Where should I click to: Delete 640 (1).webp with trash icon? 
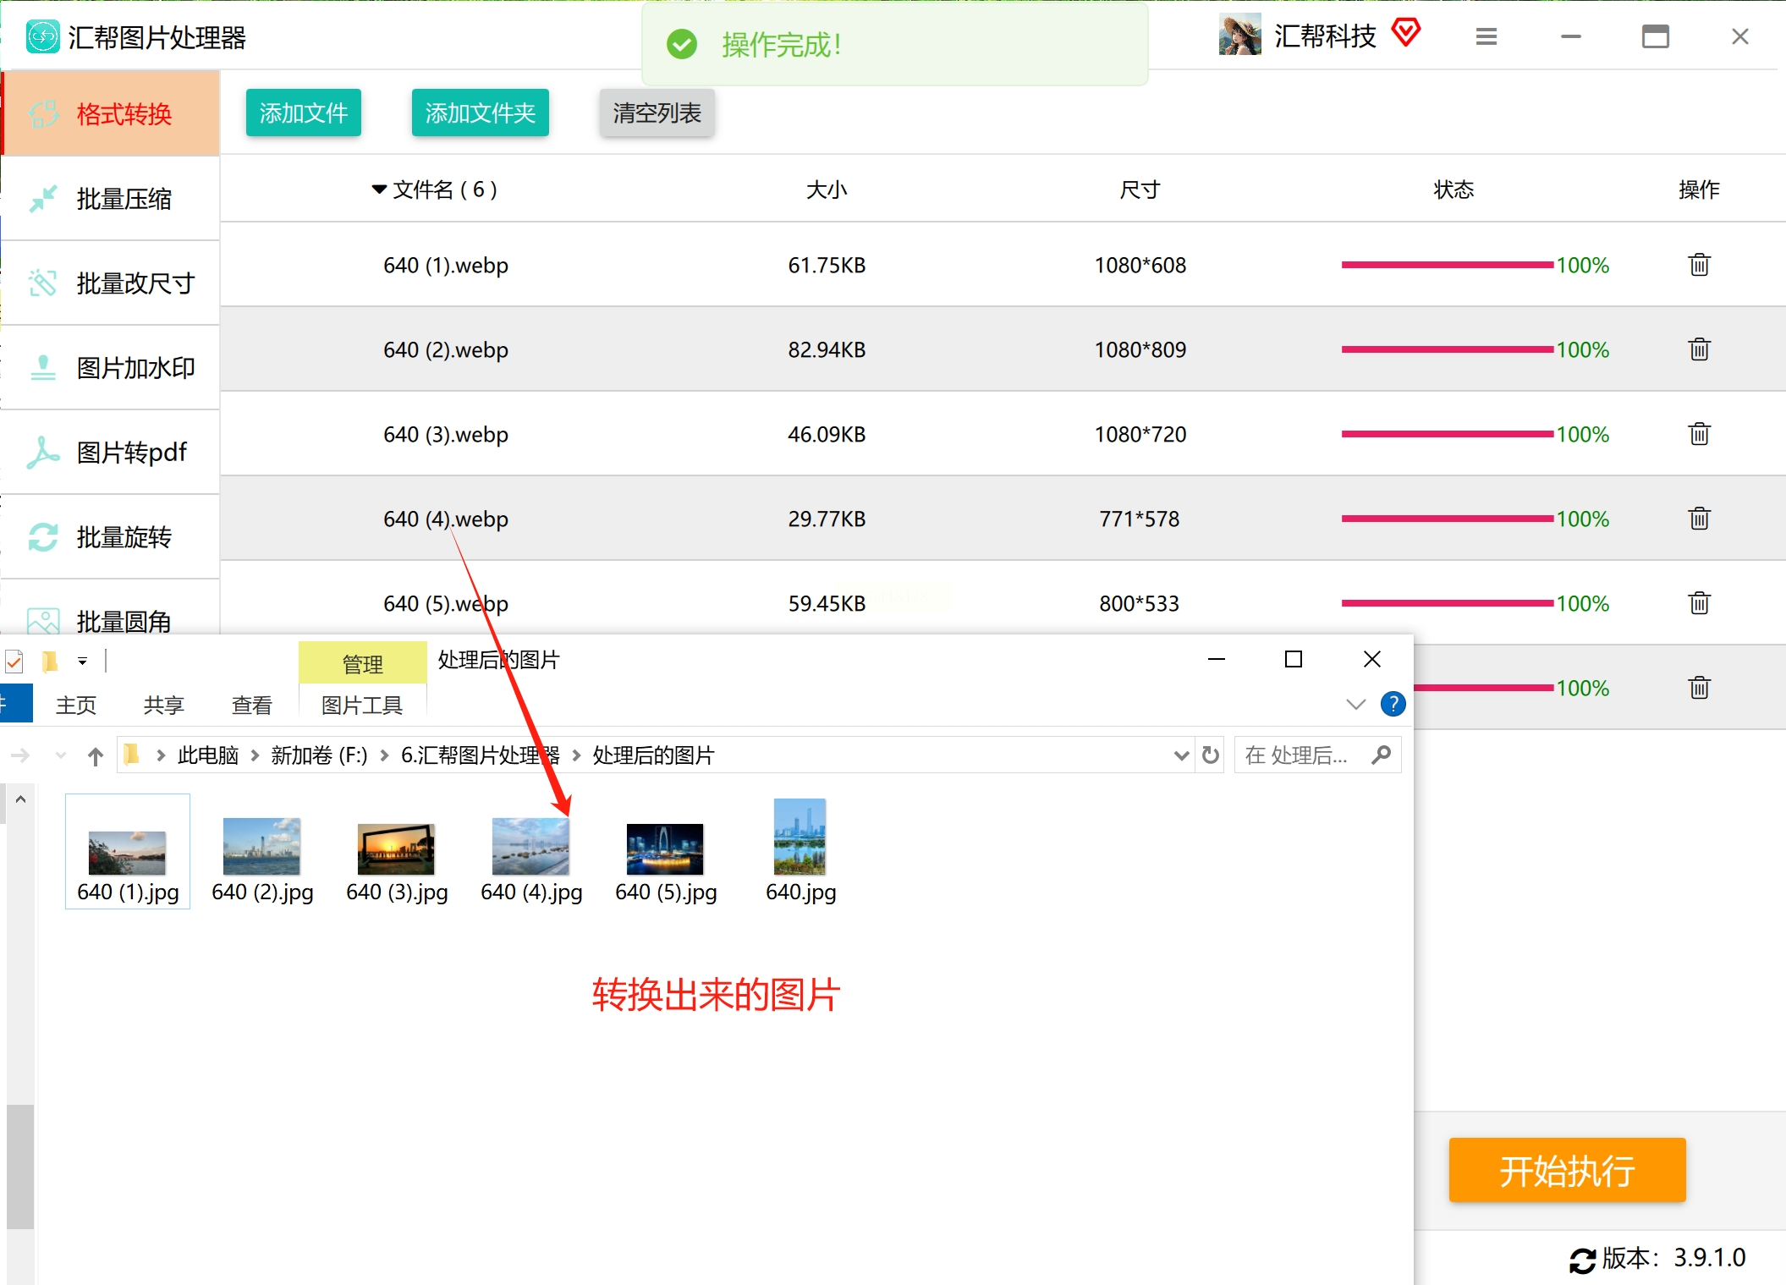(1699, 265)
